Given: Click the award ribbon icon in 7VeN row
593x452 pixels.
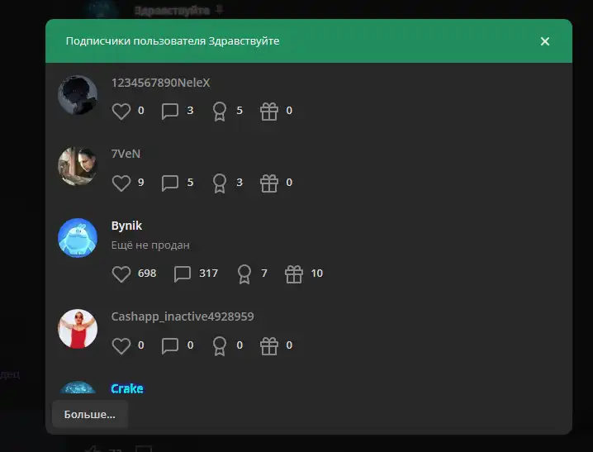Looking at the screenshot, I should 220,183.
